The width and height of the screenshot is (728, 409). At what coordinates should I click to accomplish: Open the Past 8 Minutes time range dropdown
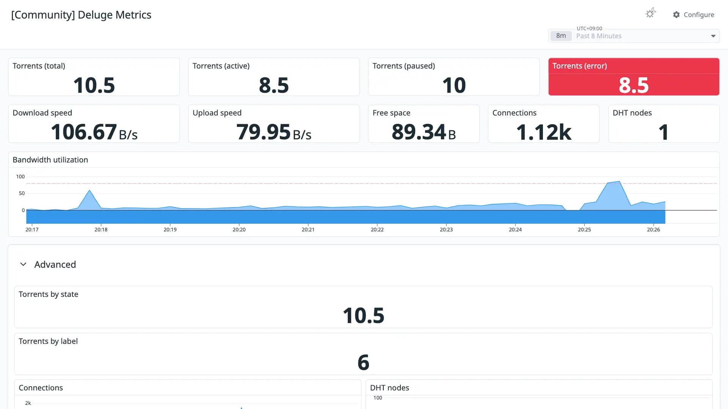coord(634,36)
